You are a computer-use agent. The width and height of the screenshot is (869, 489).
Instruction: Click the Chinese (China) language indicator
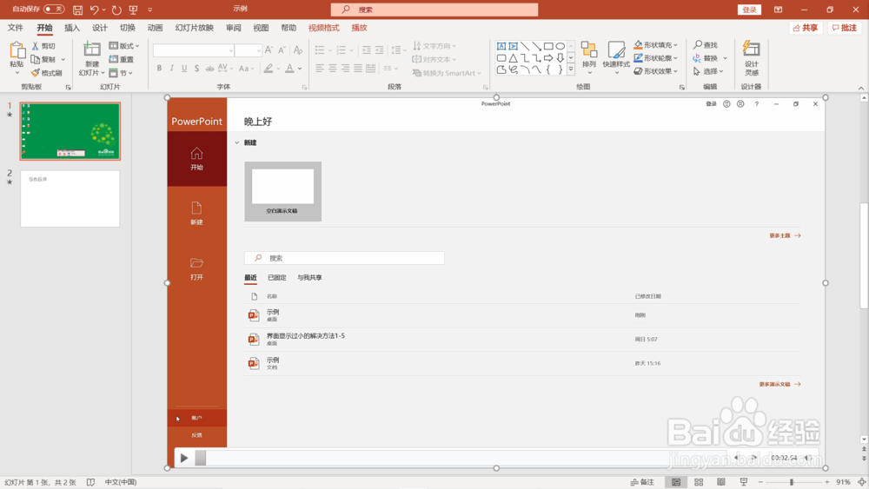120,482
